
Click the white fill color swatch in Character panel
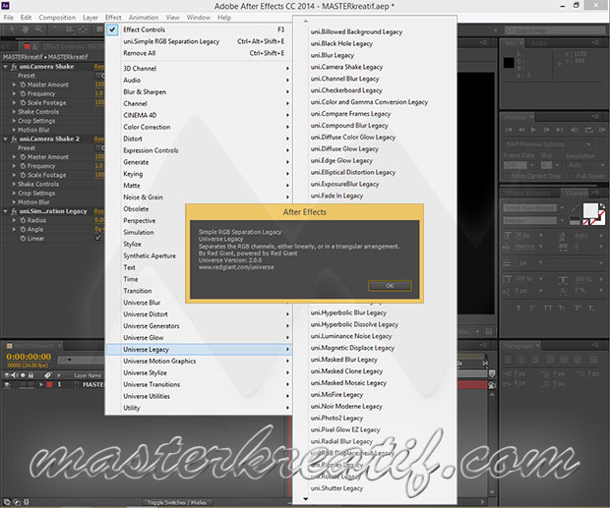[x=591, y=210]
